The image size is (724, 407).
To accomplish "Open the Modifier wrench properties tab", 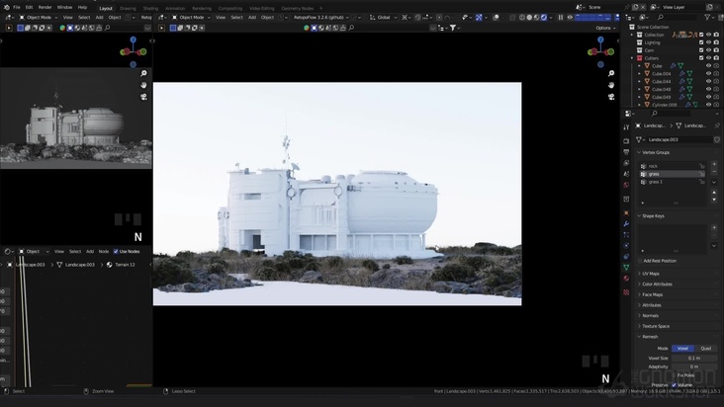I will pyautogui.click(x=626, y=224).
